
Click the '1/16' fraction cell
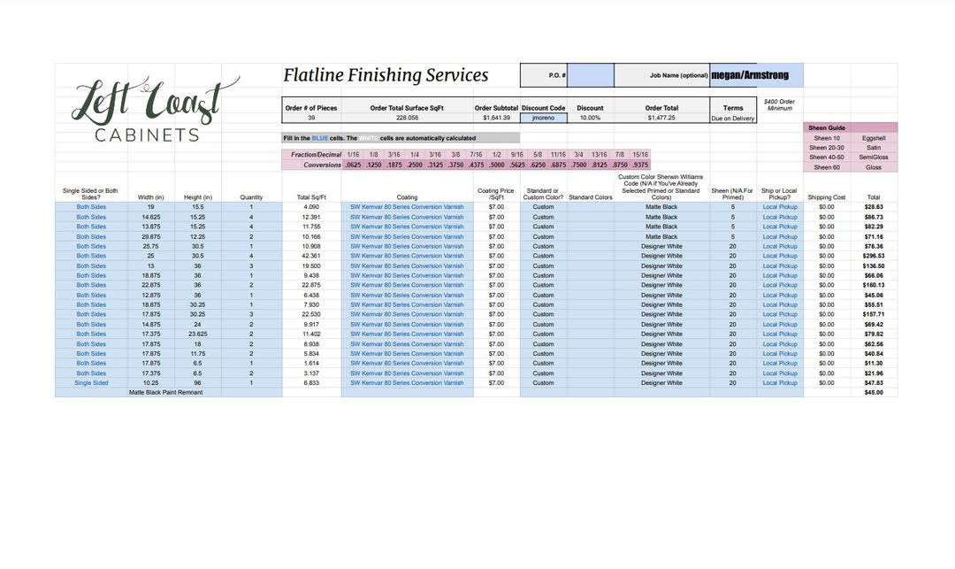point(353,155)
